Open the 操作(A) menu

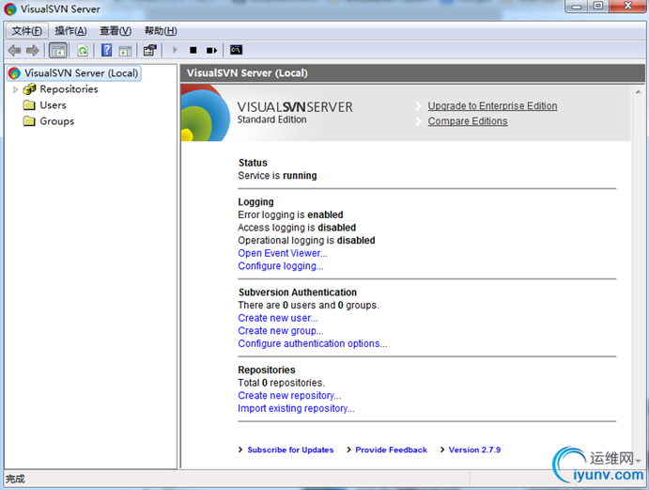70,31
